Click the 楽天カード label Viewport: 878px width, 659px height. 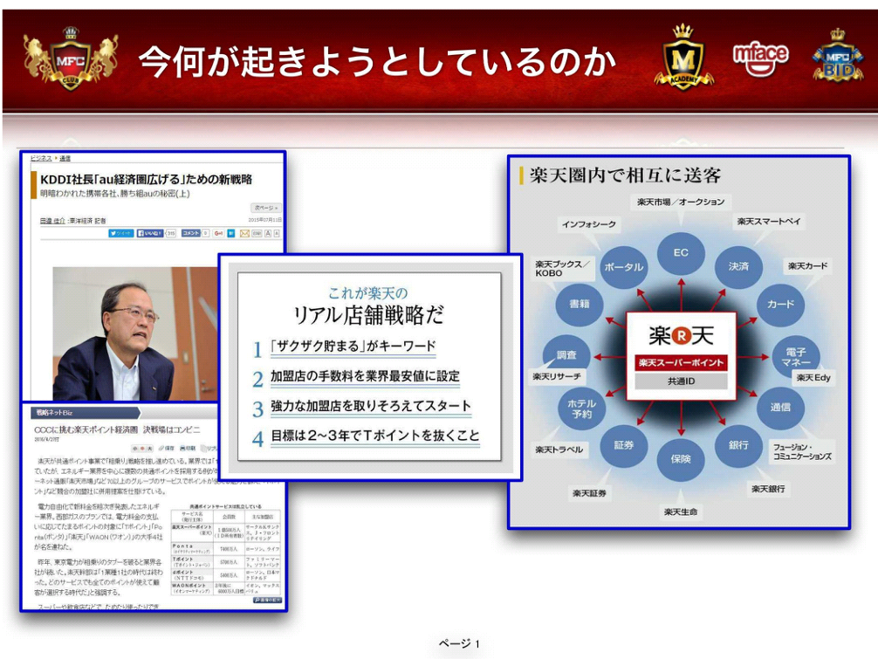(x=807, y=266)
